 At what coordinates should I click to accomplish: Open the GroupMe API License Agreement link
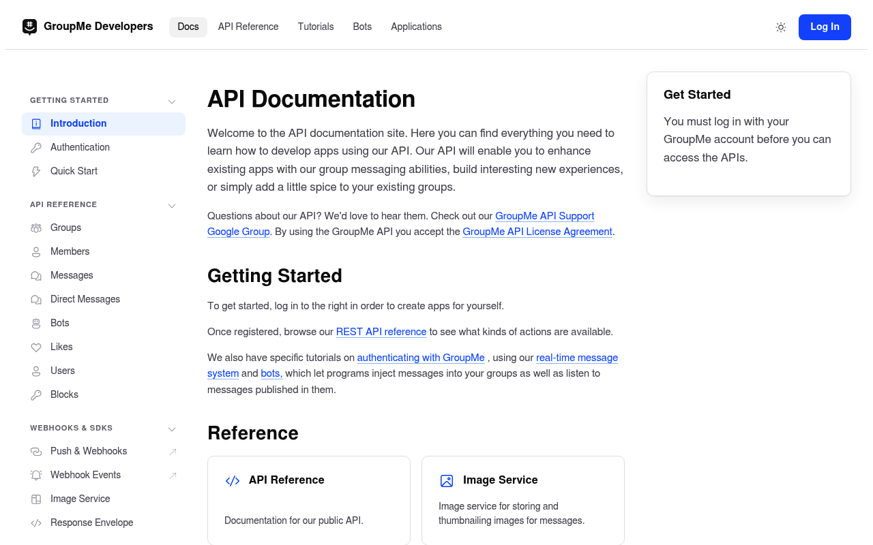(537, 232)
